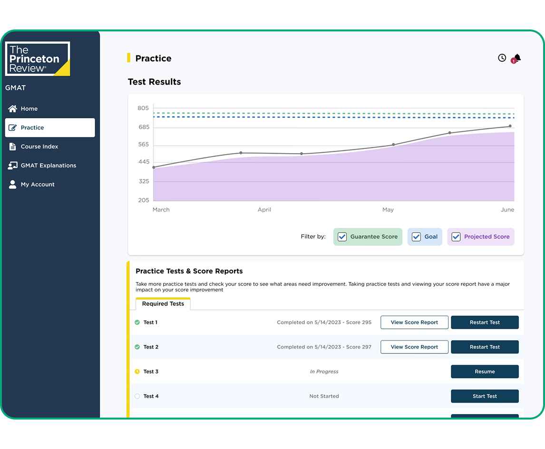The height and width of the screenshot is (449, 545).
Task: Click the Princeton Review logo
Action: tap(38, 59)
